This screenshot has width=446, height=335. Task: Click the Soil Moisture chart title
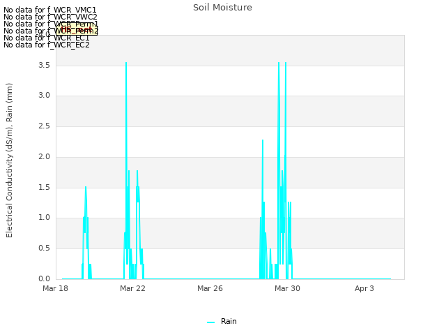[222, 8]
